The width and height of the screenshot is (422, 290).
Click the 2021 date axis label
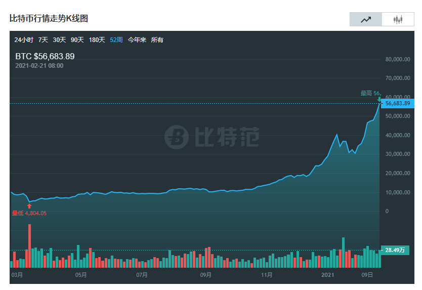click(328, 275)
